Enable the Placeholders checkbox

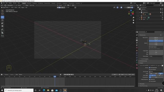(149, 81)
